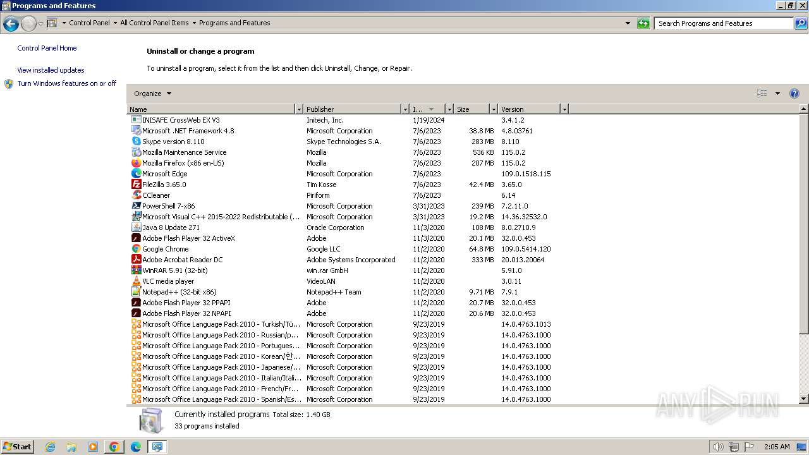Click the change view icon in the toolbar

pyautogui.click(x=762, y=94)
